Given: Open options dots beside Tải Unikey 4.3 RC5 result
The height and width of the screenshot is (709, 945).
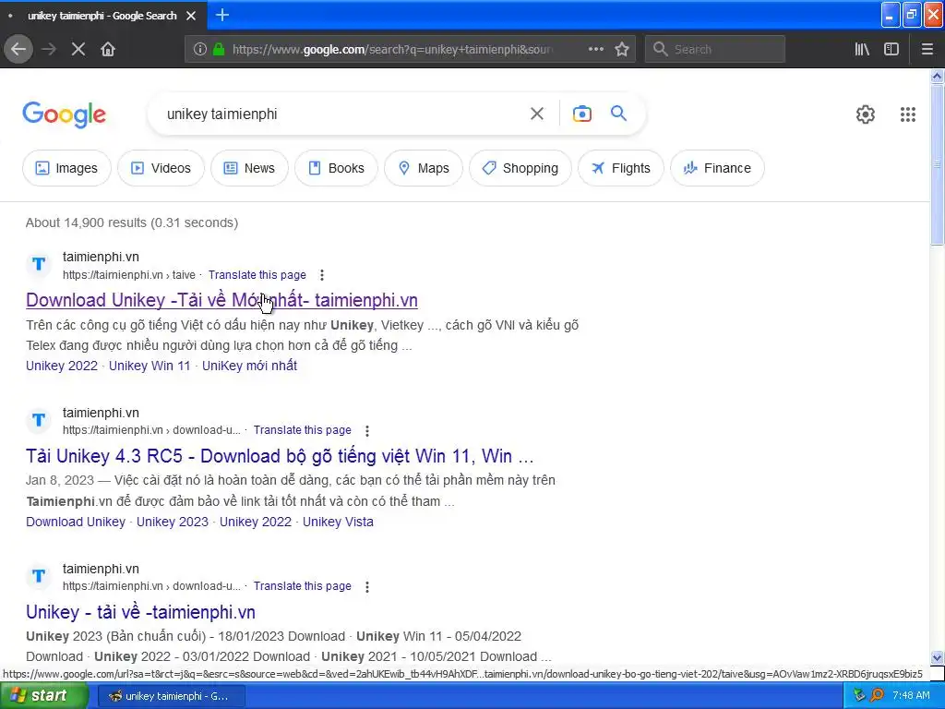Looking at the screenshot, I should (x=367, y=430).
